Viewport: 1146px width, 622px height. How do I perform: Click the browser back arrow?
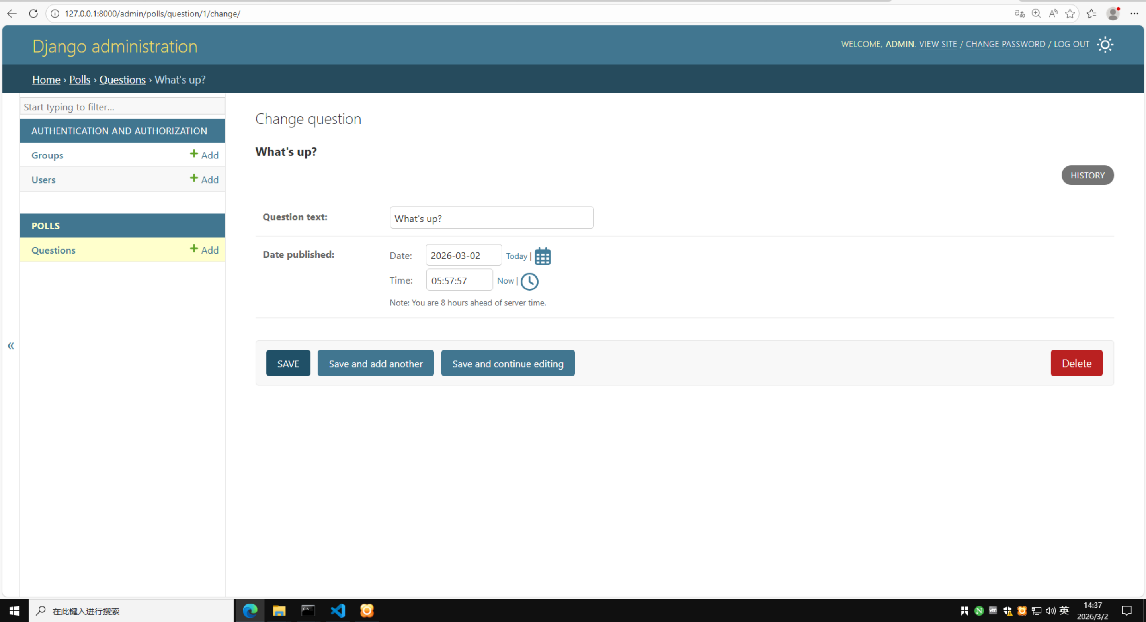click(12, 14)
